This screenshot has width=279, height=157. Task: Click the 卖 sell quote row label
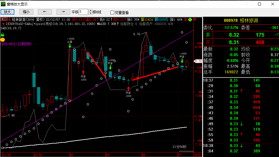tap(208, 35)
